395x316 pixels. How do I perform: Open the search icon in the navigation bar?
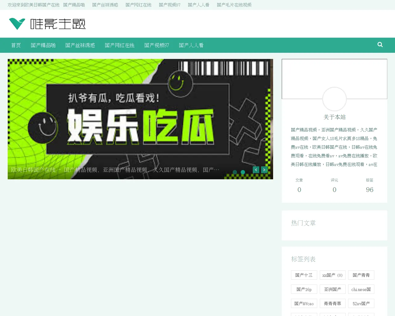click(380, 45)
